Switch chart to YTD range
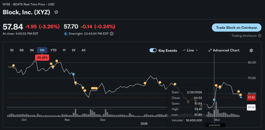This screenshot has height=130, width=265. pos(53,50)
